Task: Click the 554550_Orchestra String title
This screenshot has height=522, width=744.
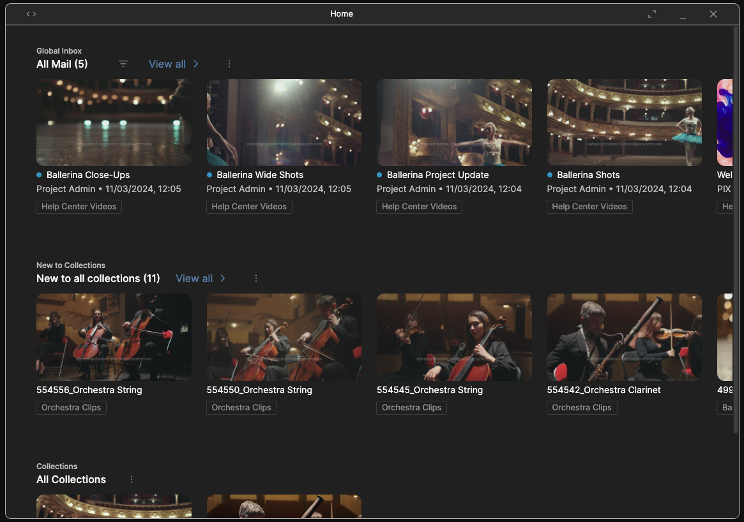Action: (x=259, y=390)
